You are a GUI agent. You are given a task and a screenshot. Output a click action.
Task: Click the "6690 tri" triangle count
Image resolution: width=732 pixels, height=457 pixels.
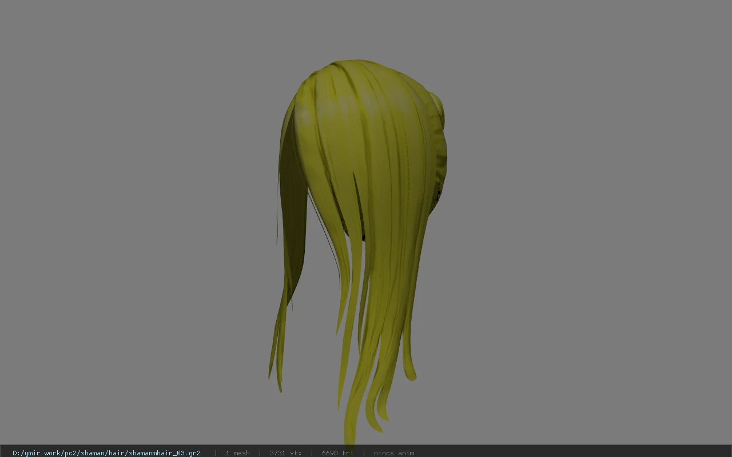pyautogui.click(x=337, y=453)
